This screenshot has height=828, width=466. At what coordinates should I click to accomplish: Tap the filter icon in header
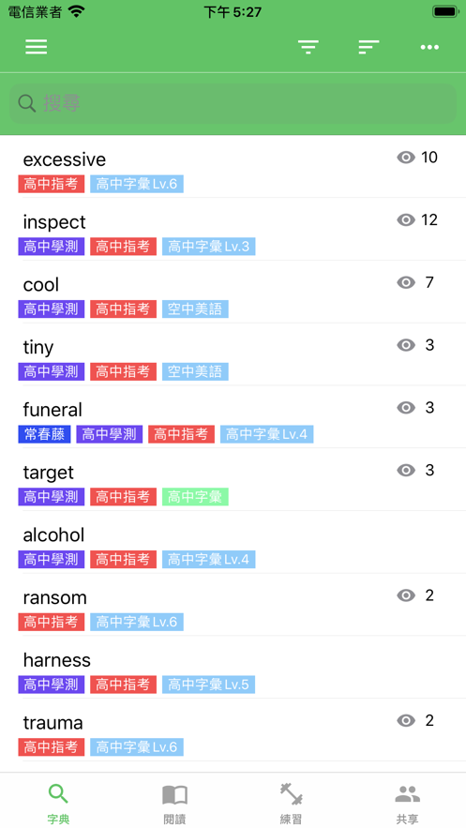pyautogui.click(x=308, y=47)
